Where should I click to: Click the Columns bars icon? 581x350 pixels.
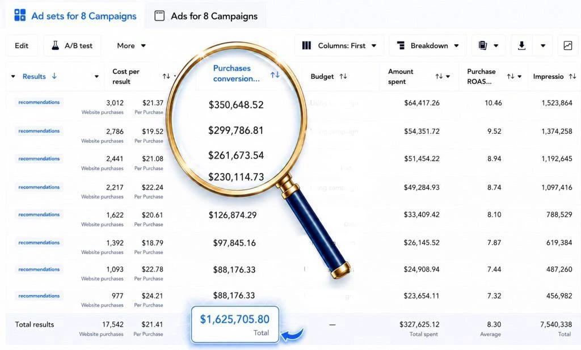pyautogui.click(x=306, y=45)
